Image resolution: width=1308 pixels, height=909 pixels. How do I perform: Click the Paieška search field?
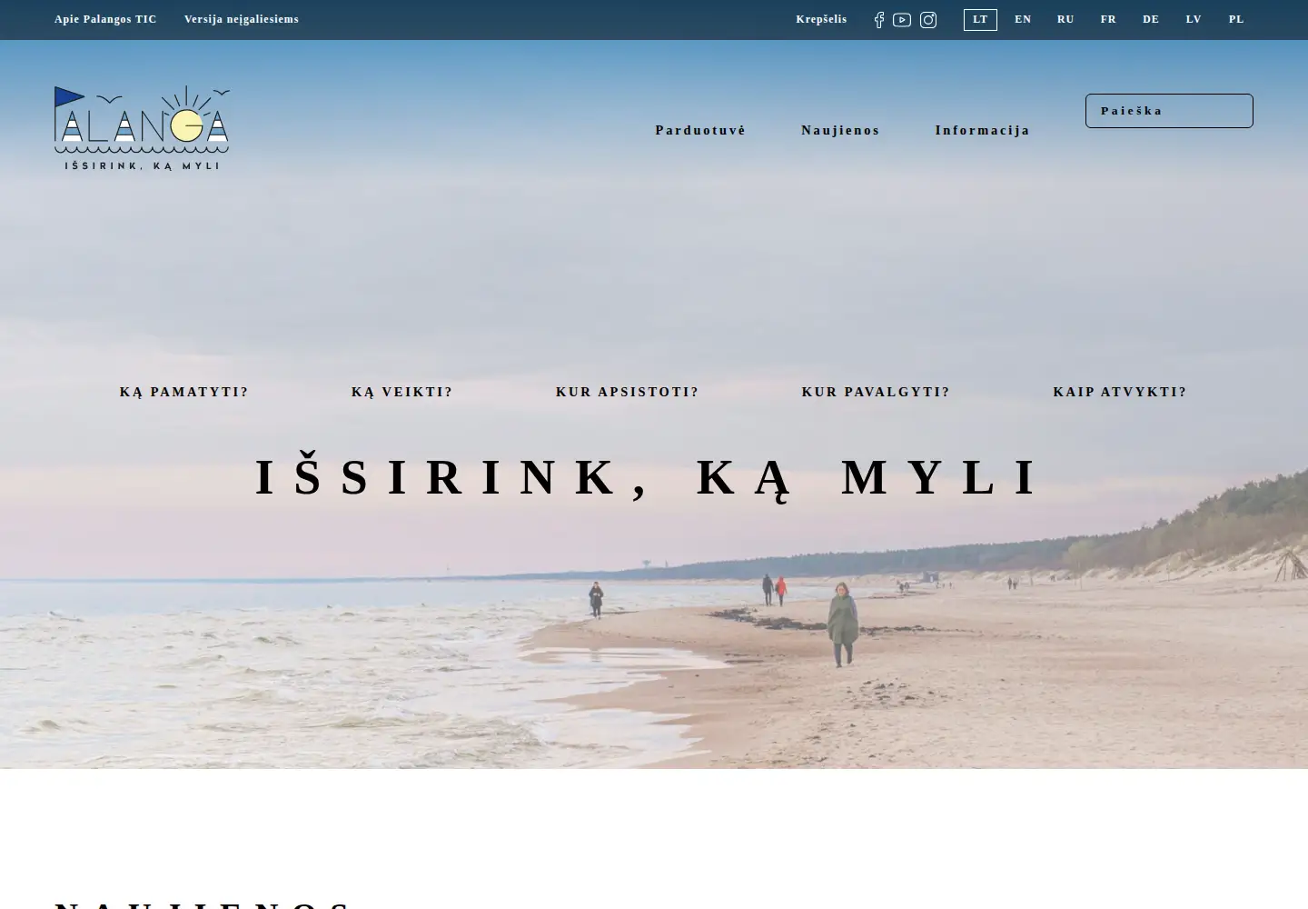click(1169, 111)
